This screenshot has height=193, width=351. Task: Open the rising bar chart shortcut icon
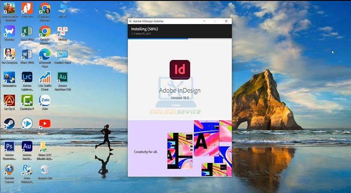(x=45, y=78)
